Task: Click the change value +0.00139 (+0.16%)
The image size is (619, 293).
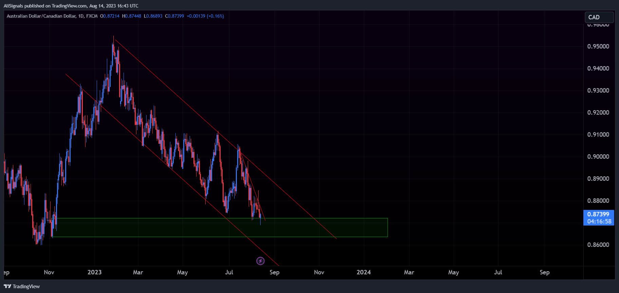Action: pyautogui.click(x=205, y=16)
